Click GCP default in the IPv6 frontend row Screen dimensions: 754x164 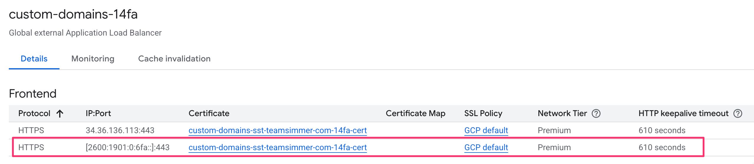(486, 148)
